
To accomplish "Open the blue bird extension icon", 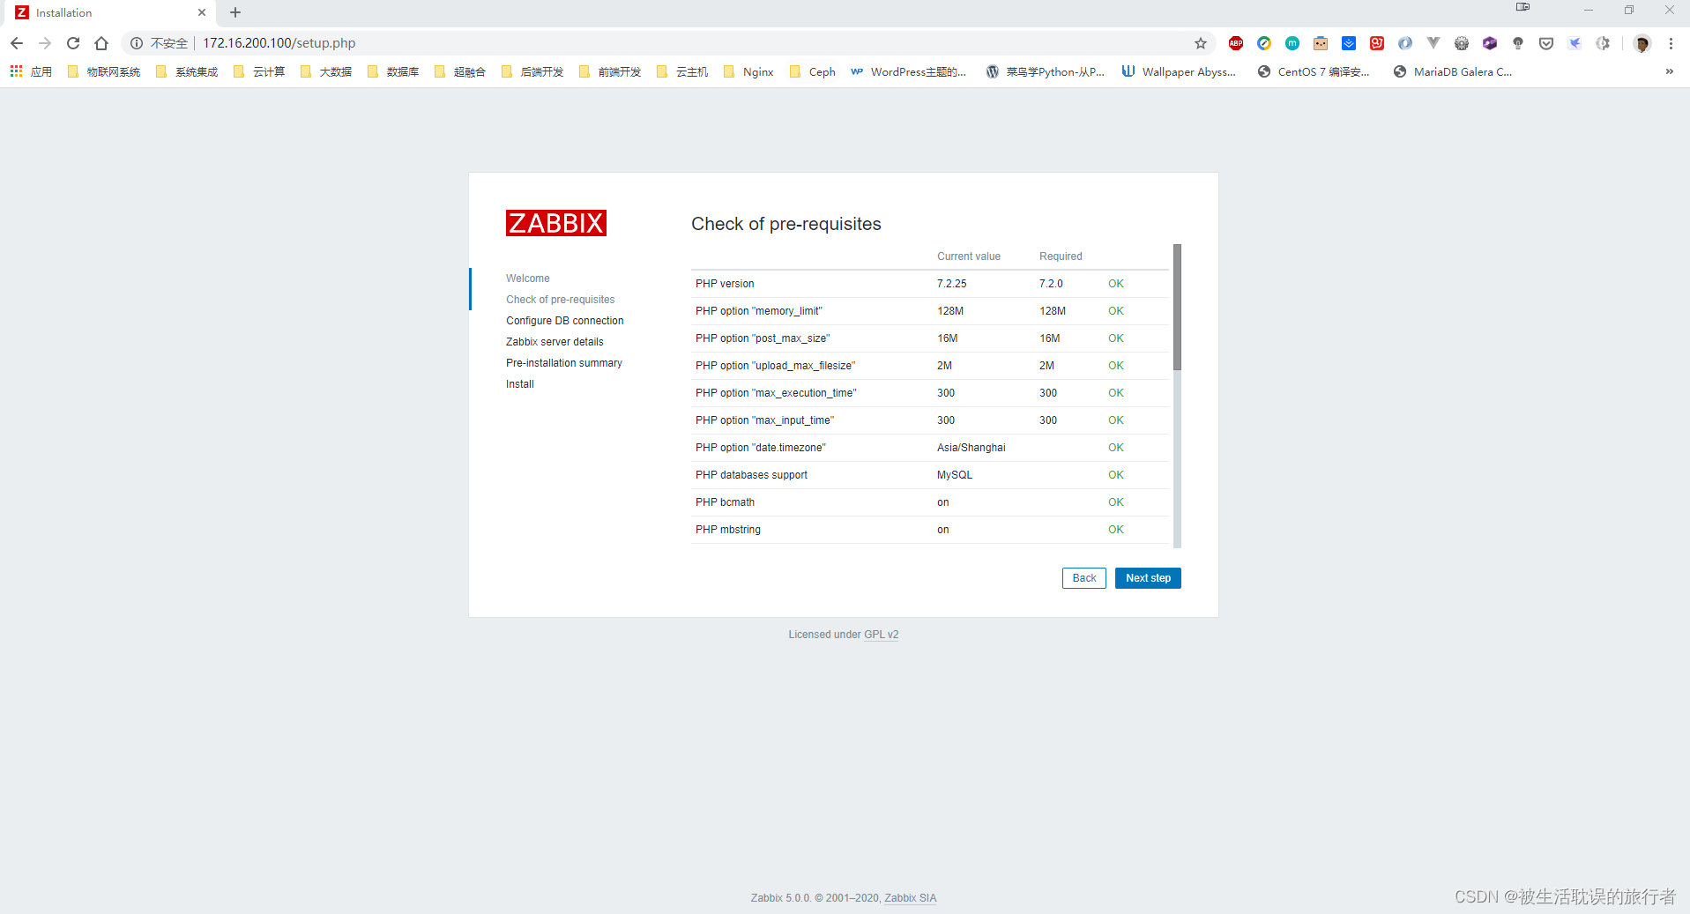I will 1575,43.
